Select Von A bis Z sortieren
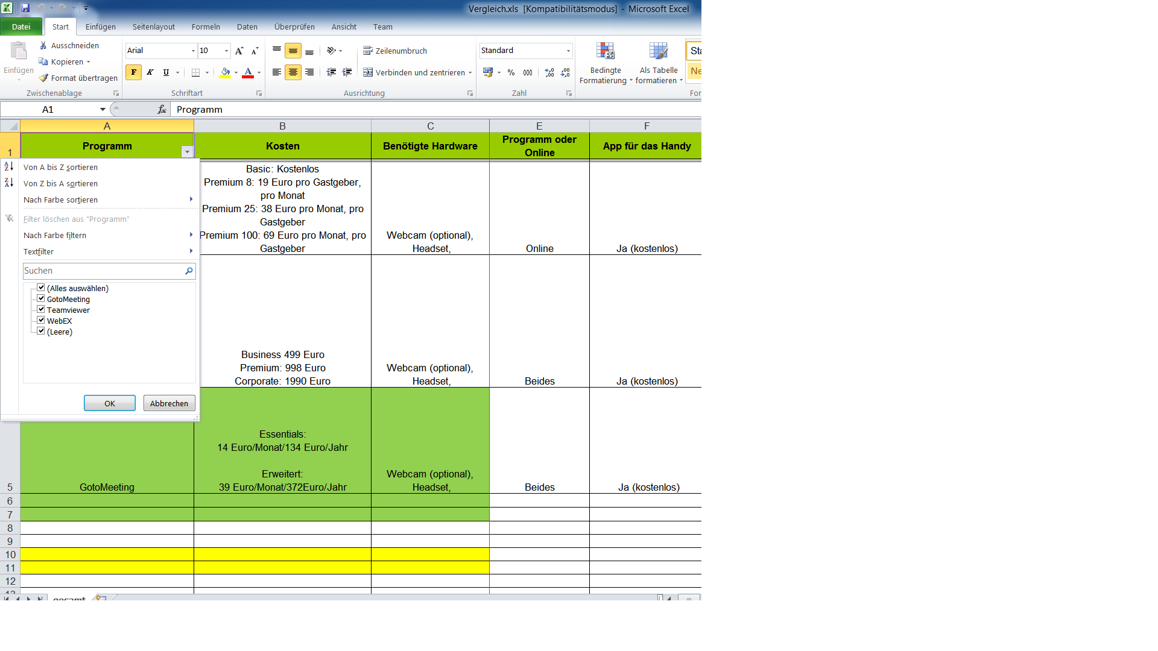Image resolution: width=1158 pixels, height=651 pixels. 60,167
